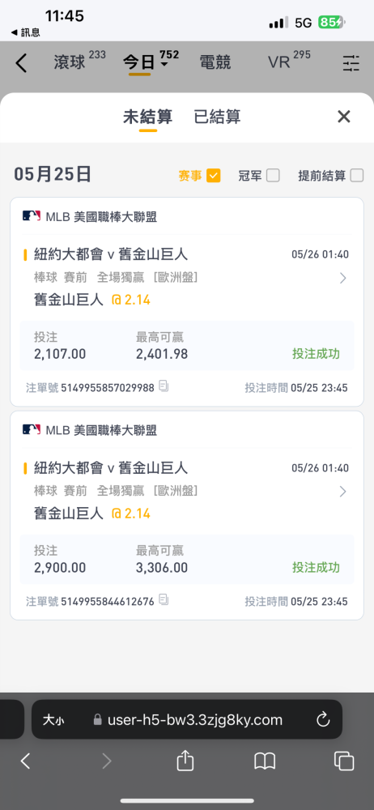Screen dimensions: 374x810
Task: Select the 未結算 tab
Action: pyautogui.click(x=148, y=117)
